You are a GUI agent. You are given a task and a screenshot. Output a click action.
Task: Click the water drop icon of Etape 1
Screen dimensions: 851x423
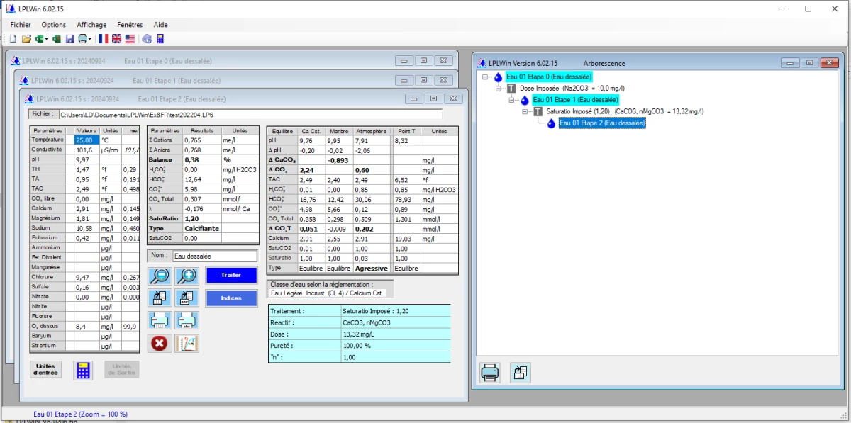pyautogui.click(x=525, y=100)
